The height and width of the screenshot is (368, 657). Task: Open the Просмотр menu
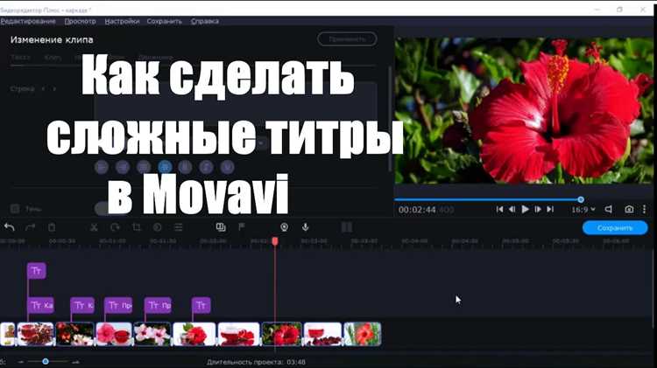click(x=80, y=21)
